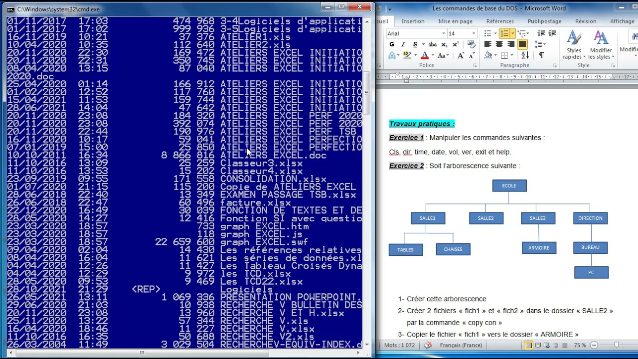Open the Style pane launcher
Screen dimensions: 638x359
(613, 65)
